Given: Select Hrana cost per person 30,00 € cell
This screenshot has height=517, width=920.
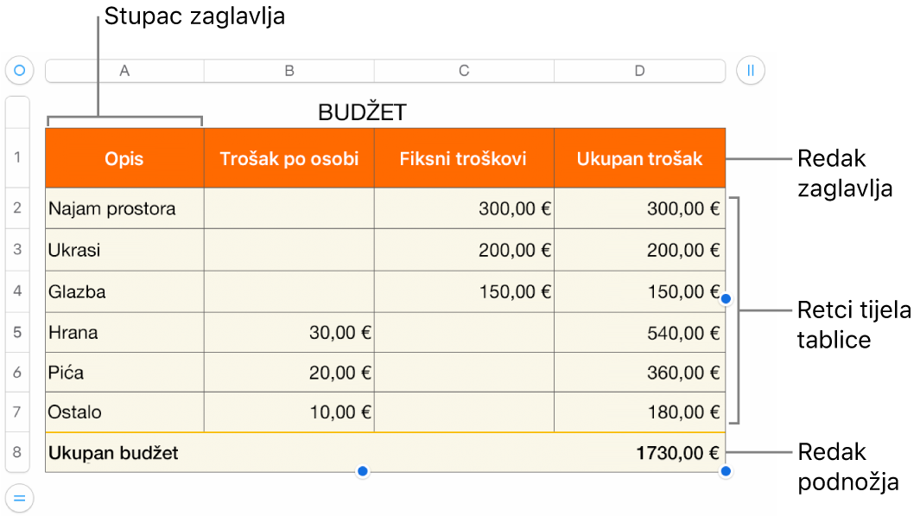Looking at the screenshot, I should coord(289,333).
